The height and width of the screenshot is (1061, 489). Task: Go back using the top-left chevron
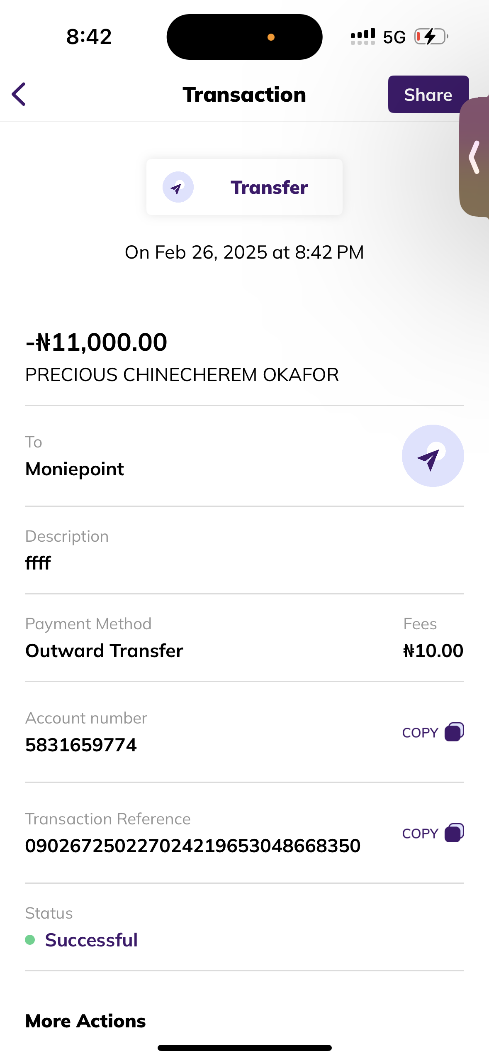click(19, 94)
